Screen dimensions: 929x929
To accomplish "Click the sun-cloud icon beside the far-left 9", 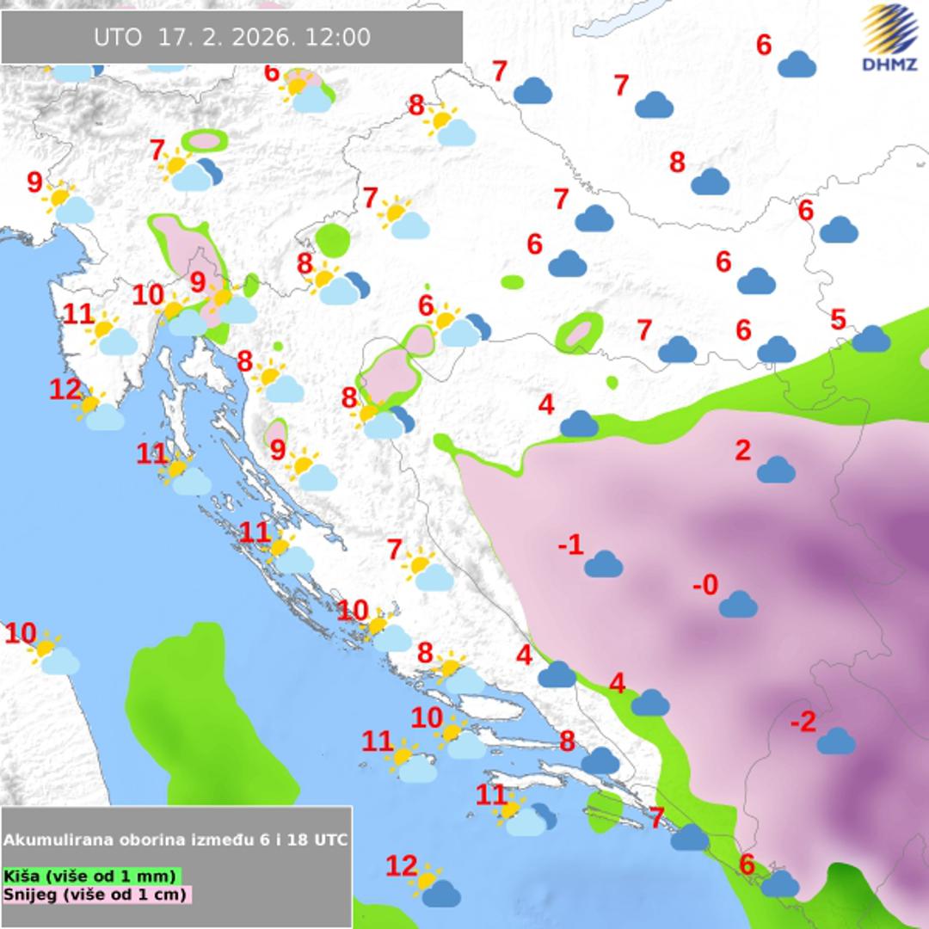I will click(69, 204).
